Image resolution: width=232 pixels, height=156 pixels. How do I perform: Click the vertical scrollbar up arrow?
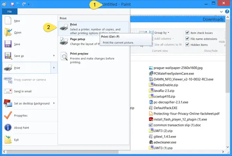coord(228,17)
